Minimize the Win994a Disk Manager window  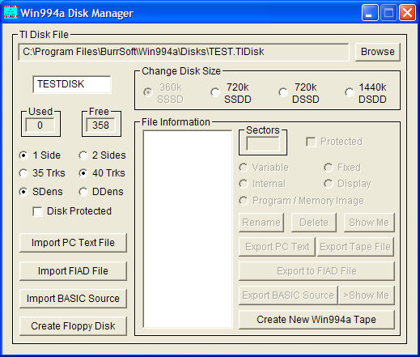click(x=370, y=12)
